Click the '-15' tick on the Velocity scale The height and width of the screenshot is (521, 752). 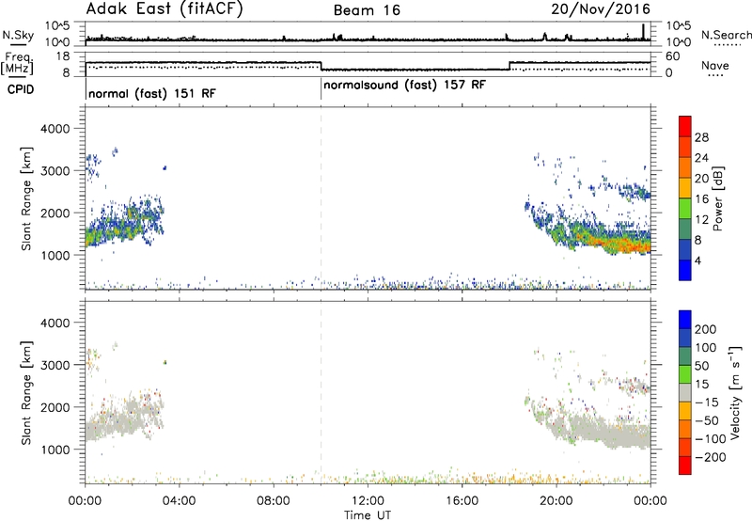pos(707,403)
